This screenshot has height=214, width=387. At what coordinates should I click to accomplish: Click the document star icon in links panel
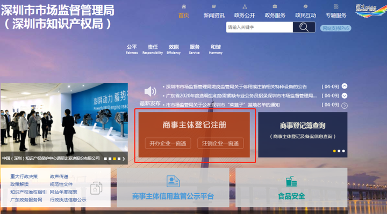96,188
